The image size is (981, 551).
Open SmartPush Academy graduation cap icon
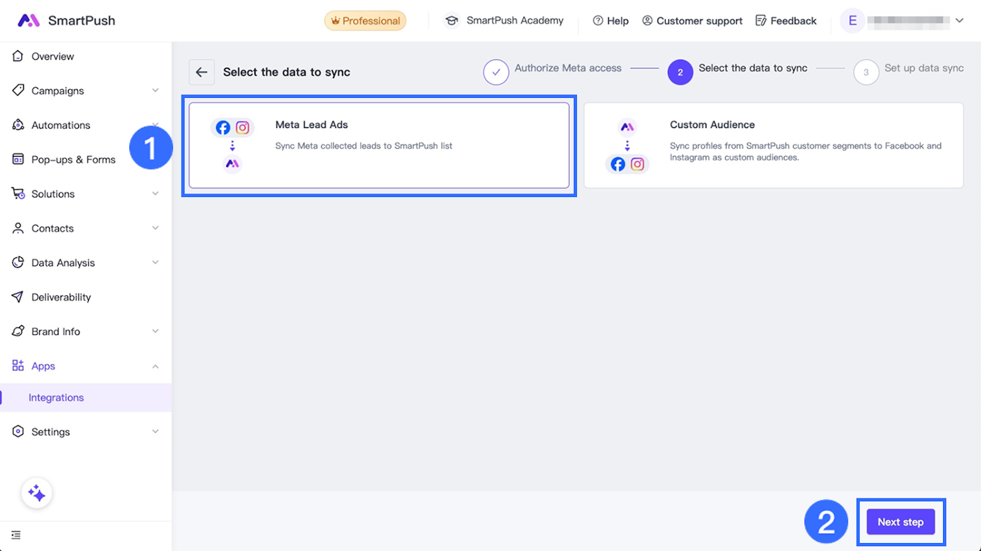452,21
